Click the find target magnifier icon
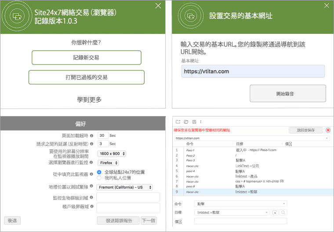The width and height of the screenshot is (334, 232). click(x=283, y=212)
